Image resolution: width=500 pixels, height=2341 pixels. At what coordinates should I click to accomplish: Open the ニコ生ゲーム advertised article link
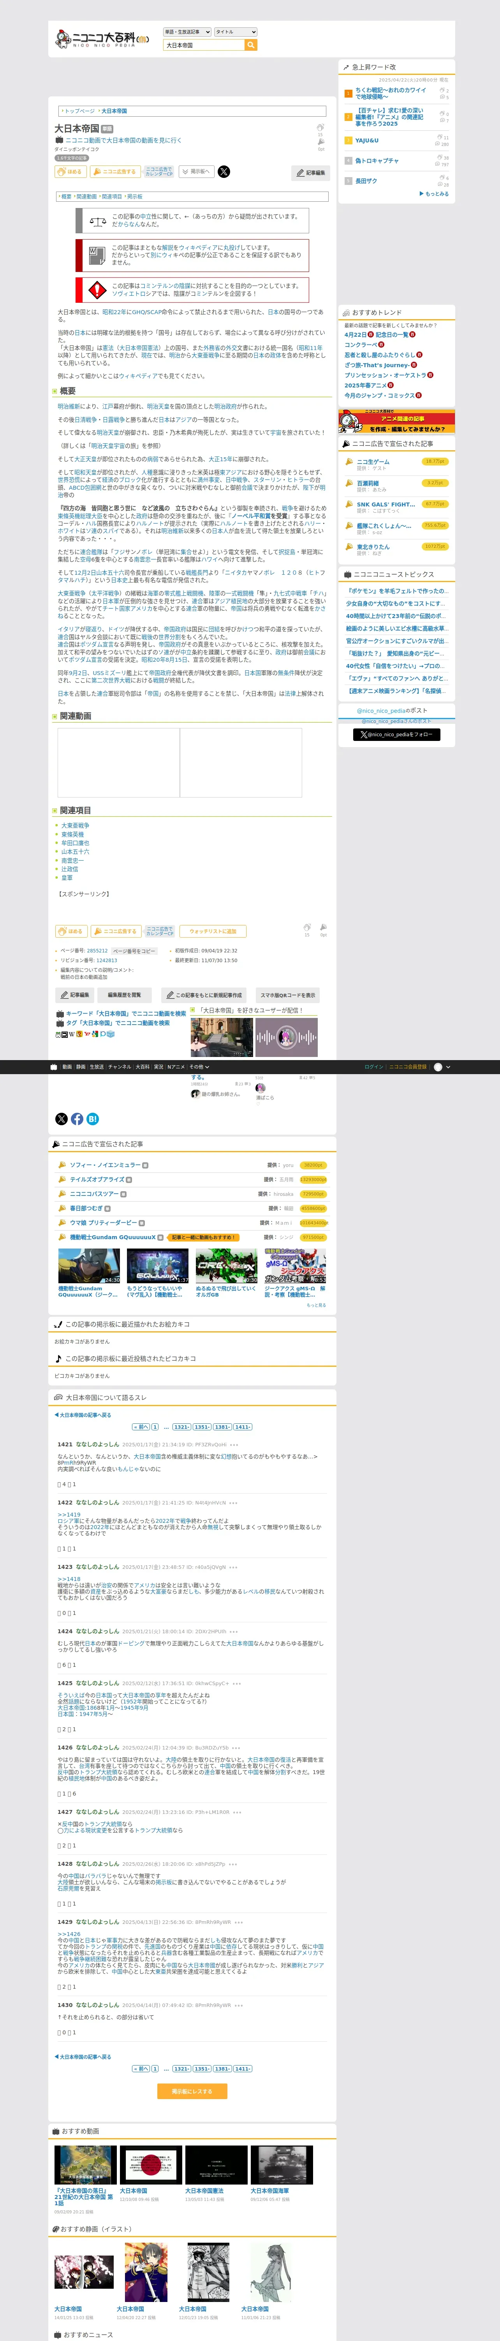(373, 462)
